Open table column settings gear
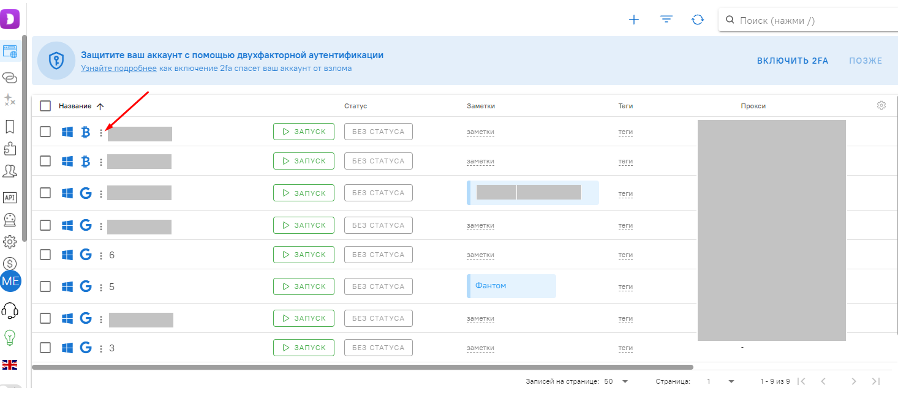This screenshot has height=396, width=898. (x=881, y=105)
